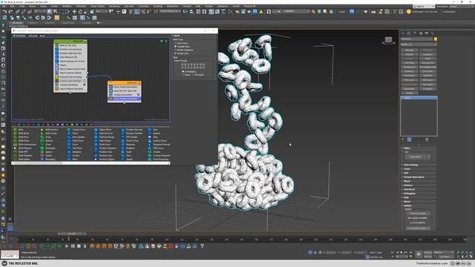Click the Redo arrow icon
This screenshot has width=475, height=267.
click(10, 12)
